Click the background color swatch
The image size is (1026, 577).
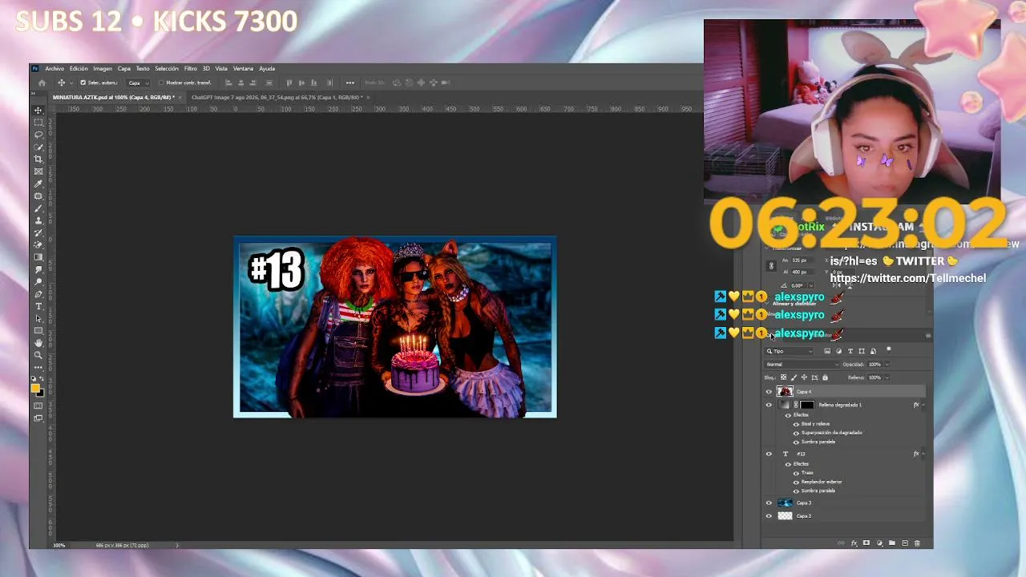41,393
